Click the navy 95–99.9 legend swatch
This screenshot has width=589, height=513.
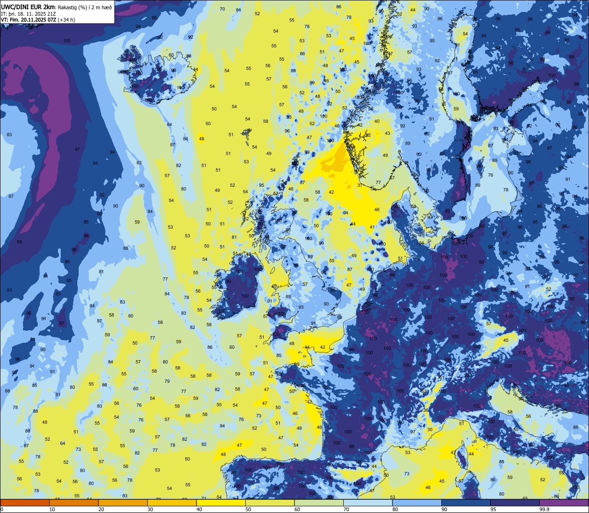tap(515, 503)
